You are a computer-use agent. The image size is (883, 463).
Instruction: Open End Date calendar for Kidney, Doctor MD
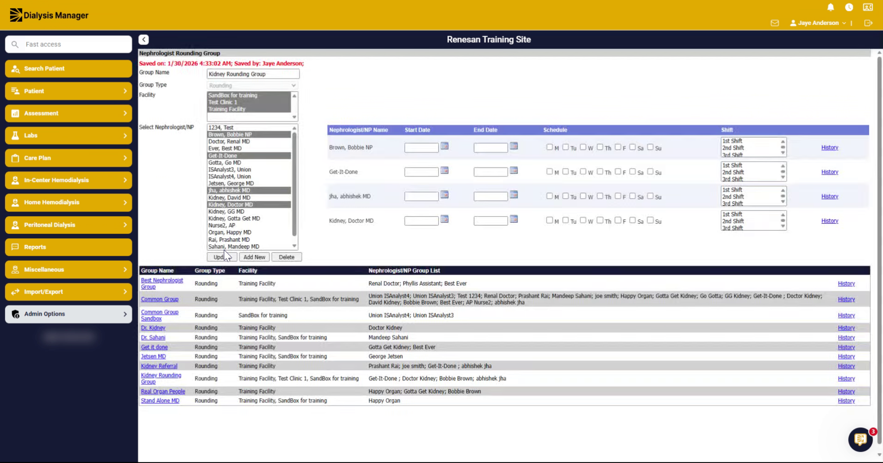tap(514, 219)
